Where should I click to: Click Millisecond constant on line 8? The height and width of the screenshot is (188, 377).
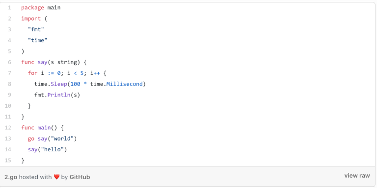point(125,84)
